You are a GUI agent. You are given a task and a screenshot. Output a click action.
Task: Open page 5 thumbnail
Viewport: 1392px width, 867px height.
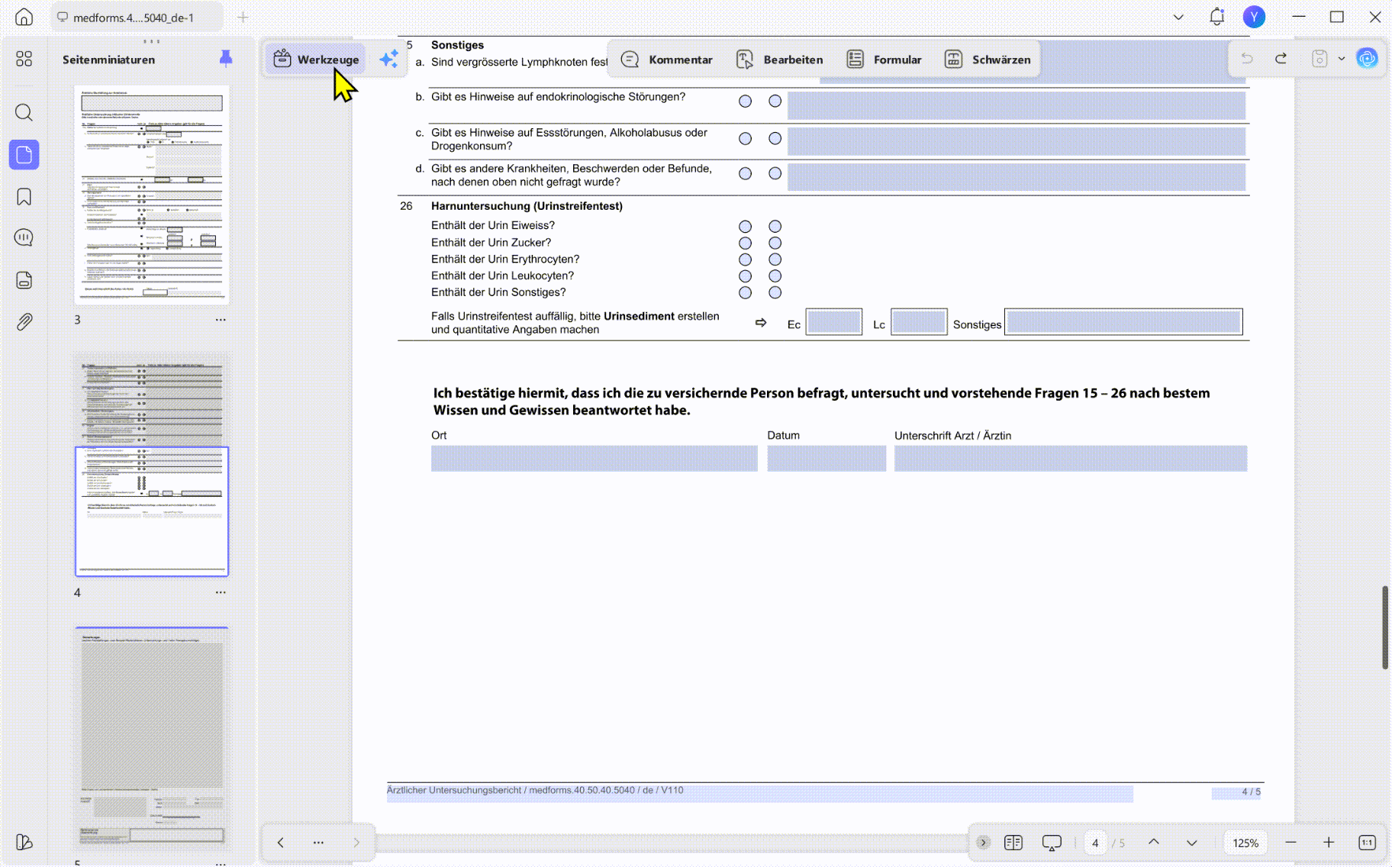(152, 738)
